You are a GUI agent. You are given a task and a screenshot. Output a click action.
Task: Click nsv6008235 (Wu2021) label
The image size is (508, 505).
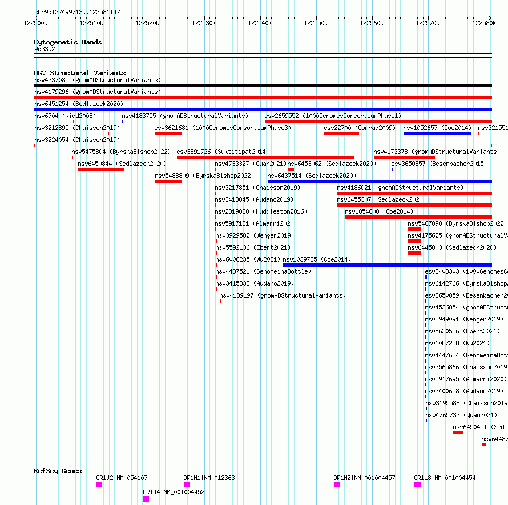click(248, 259)
